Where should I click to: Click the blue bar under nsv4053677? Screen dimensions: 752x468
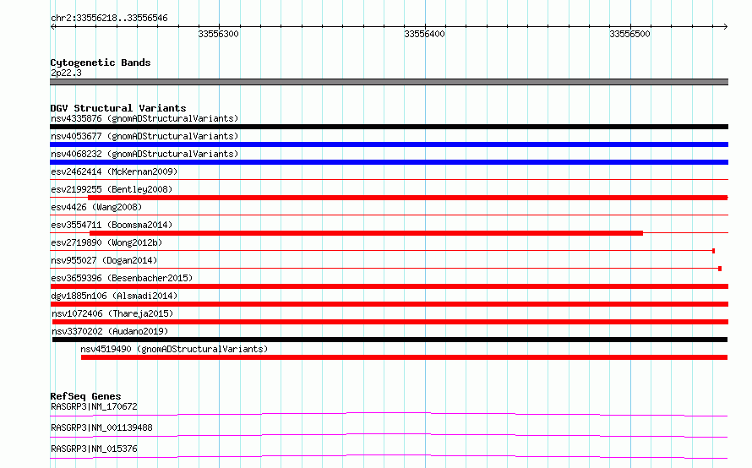point(389,144)
